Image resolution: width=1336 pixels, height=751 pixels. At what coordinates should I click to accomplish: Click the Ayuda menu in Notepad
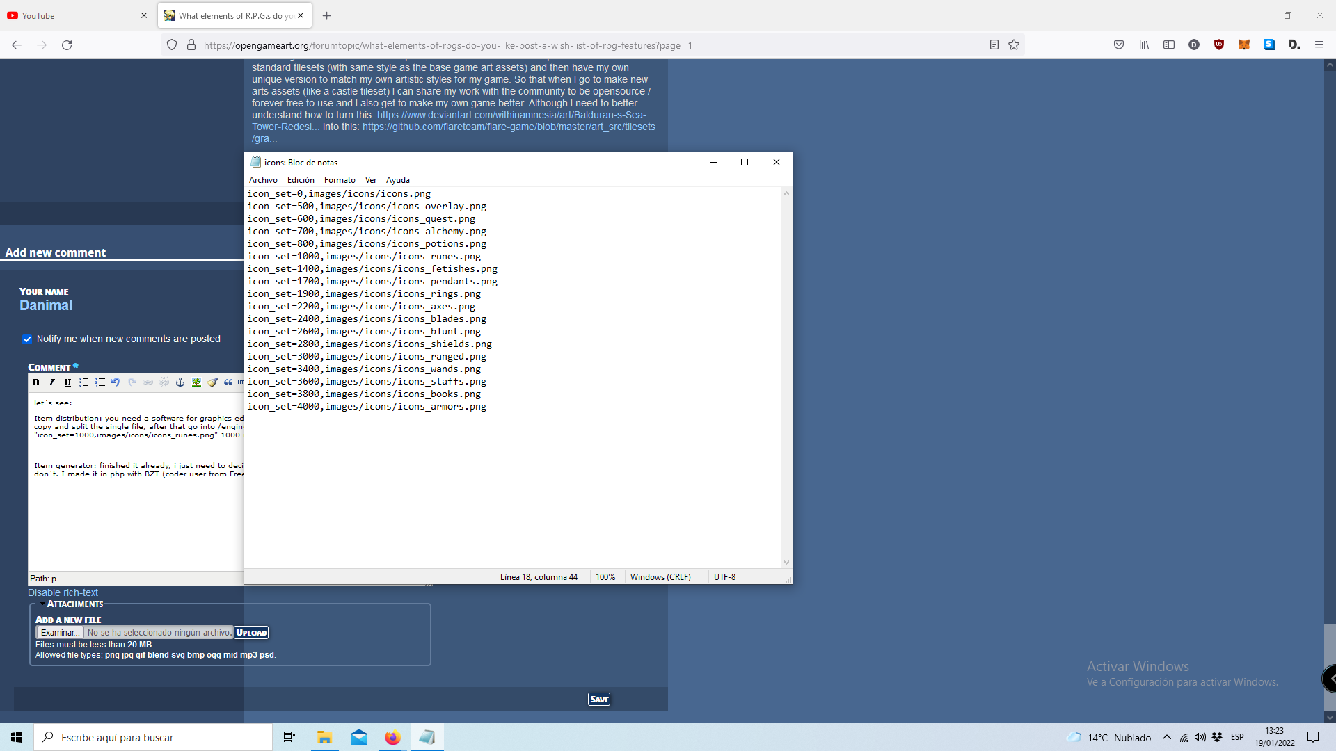[x=398, y=179]
